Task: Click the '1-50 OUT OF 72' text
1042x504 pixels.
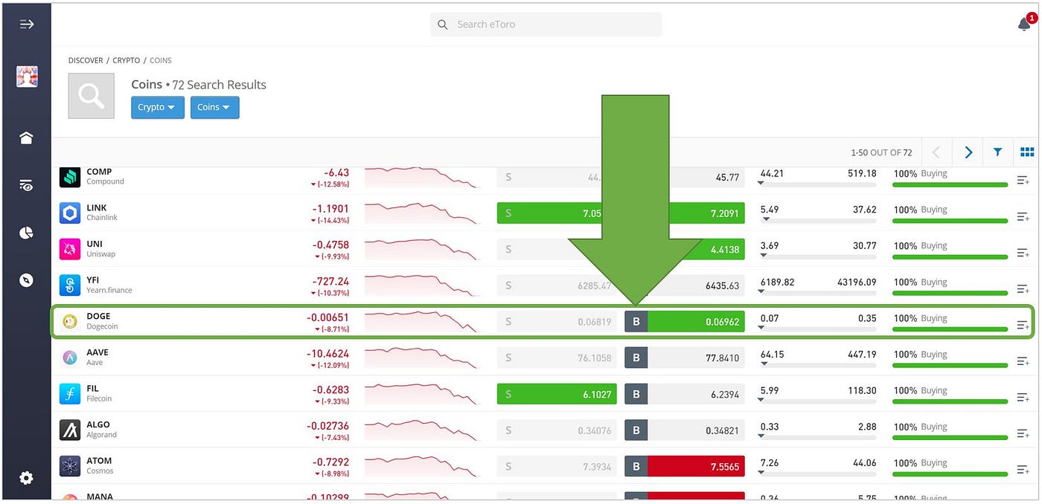Action: [x=881, y=152]
